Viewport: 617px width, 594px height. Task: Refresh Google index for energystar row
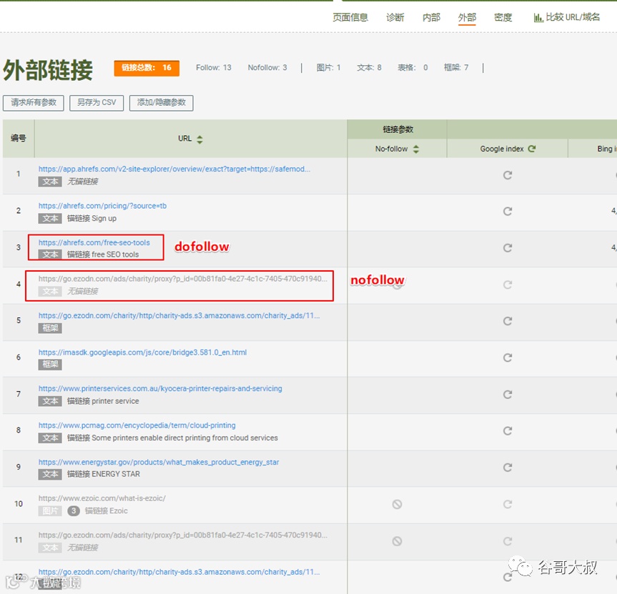tap(507, 467)
